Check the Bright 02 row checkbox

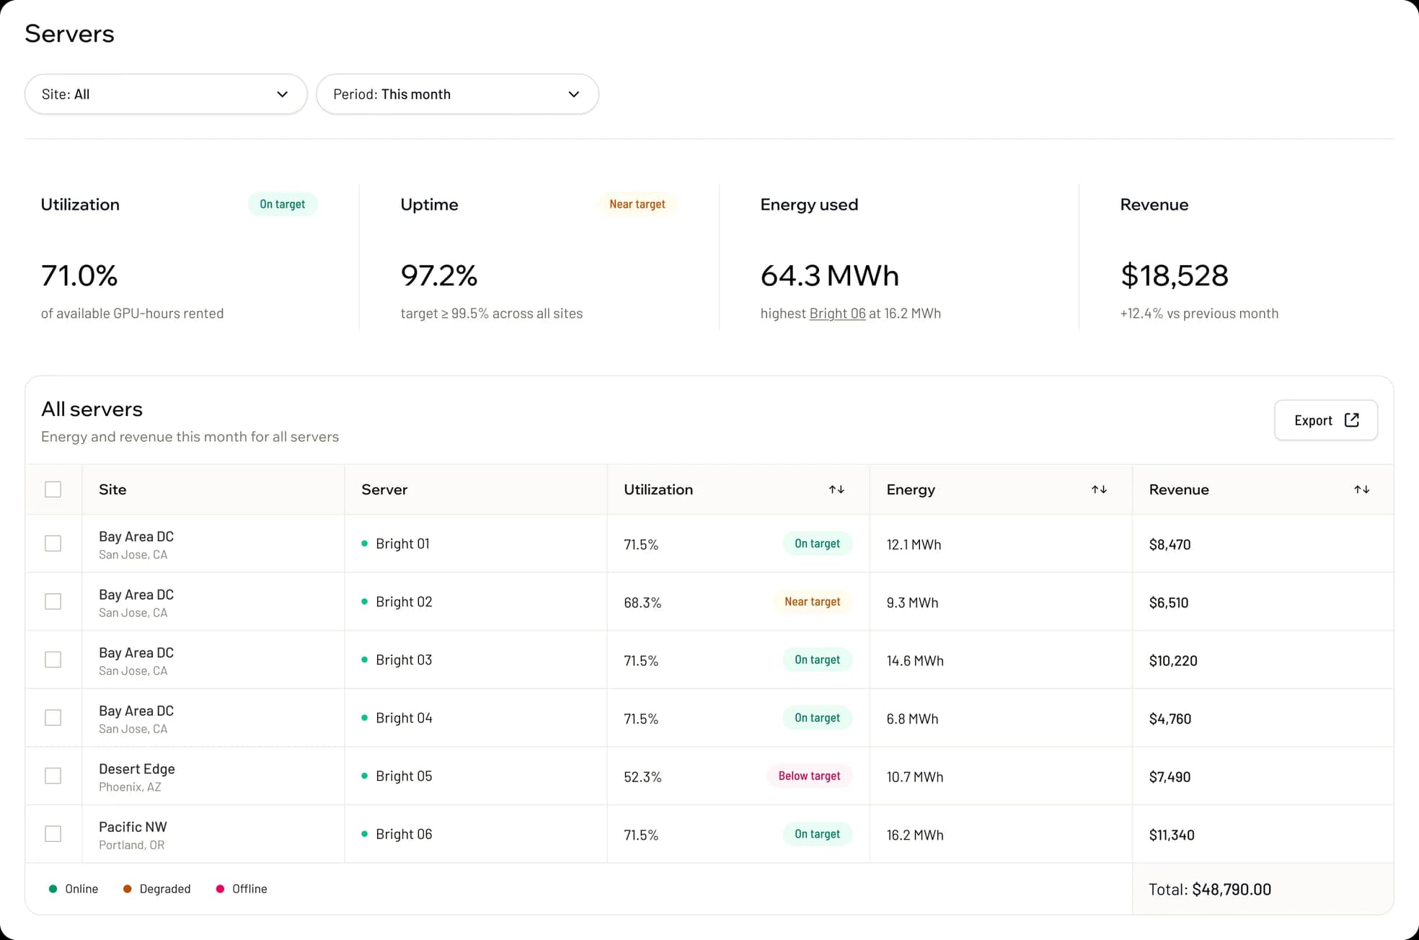(53, 601)
